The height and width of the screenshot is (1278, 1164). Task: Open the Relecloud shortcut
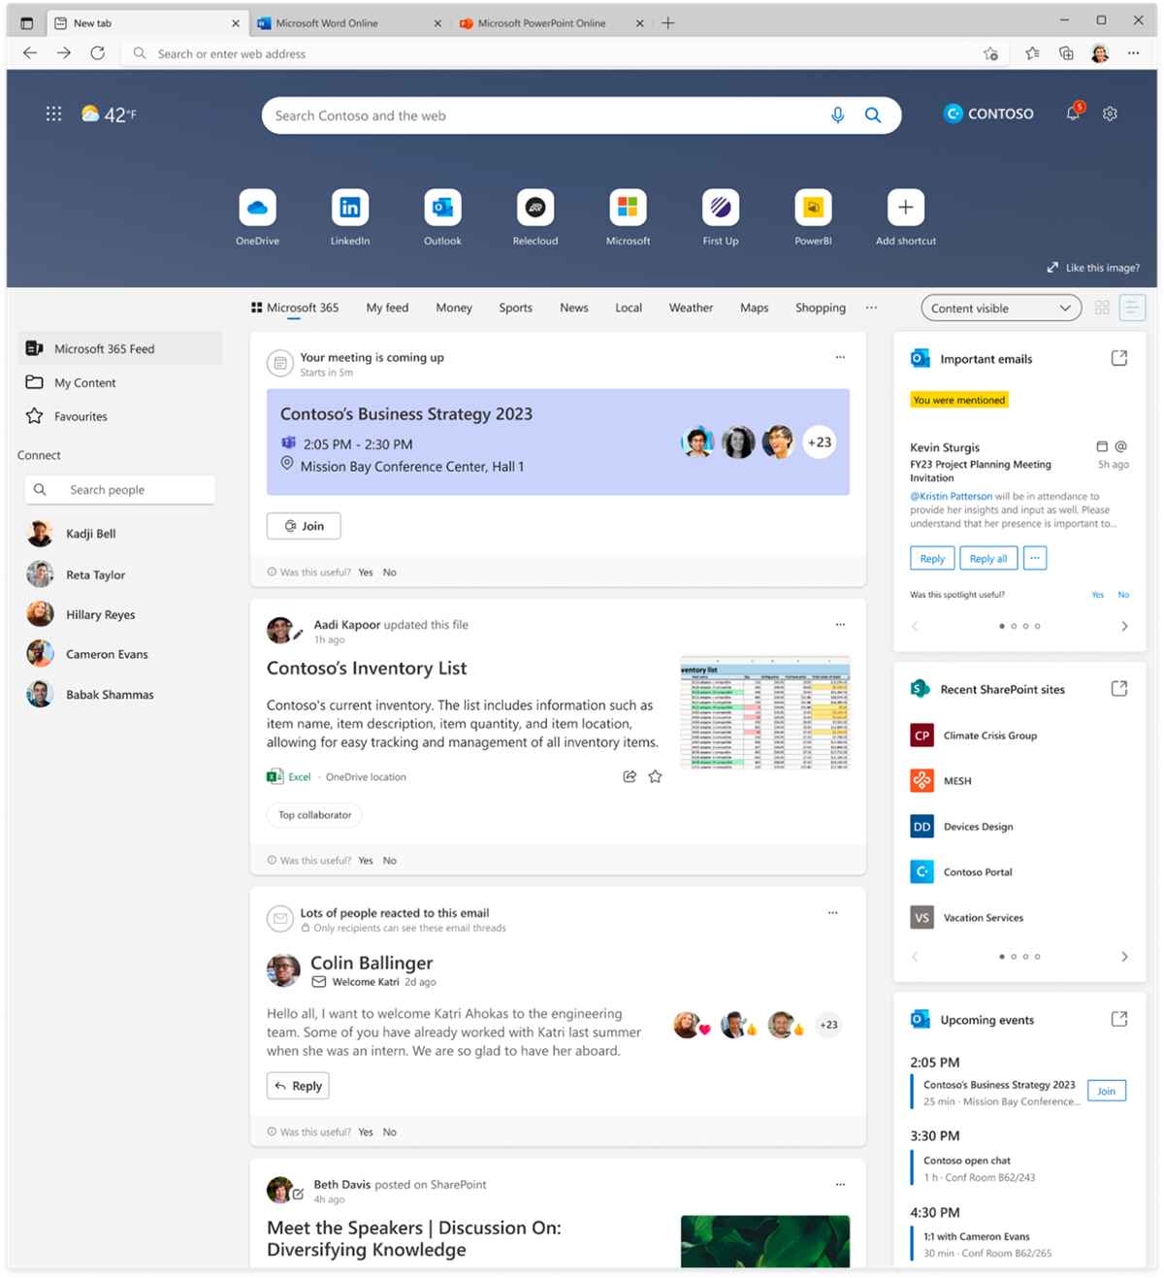pos(535,208)
